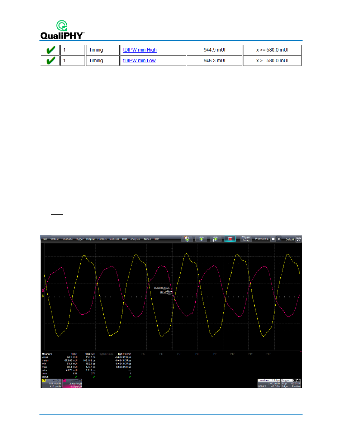342x442 pixels.
Task: Click the Measure label in measurement table
Action: 47,354
